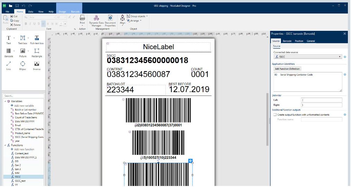The image size is (351, 187).
Task: Click the Left delimiter input field
Action: (322, 100)
